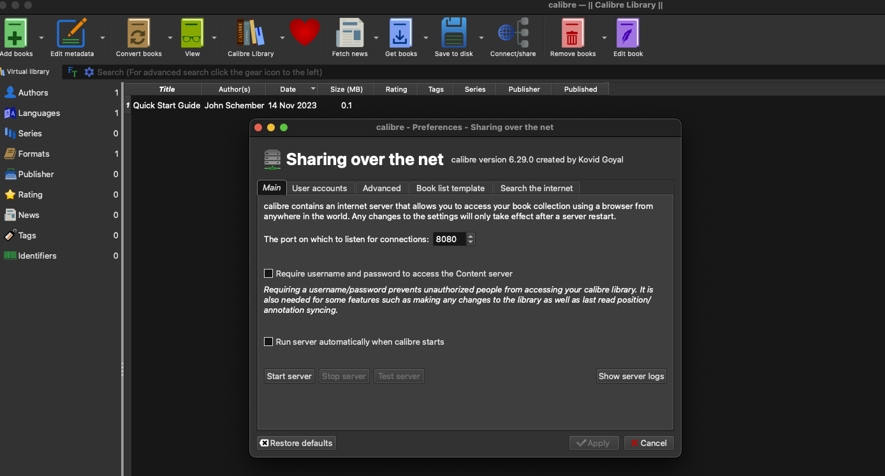Expand the Remove books dropdown arrow

coord(604,38)
